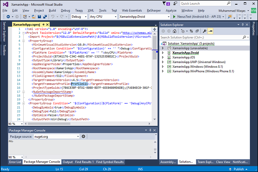The image size is (258, 172).
Task: Click the Properties wrench icon in Solution Explorer
Action: coord(204,31)
